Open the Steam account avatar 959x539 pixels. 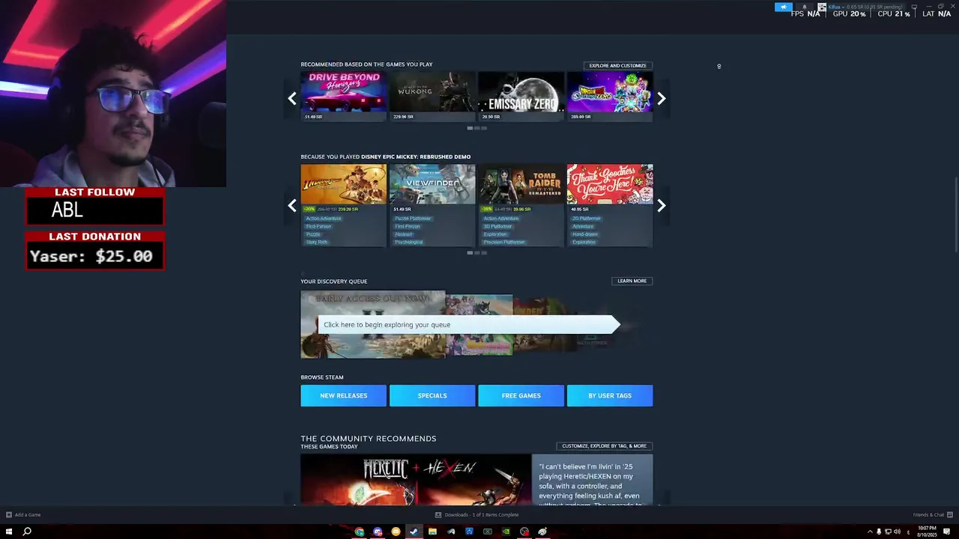(822, 7)
